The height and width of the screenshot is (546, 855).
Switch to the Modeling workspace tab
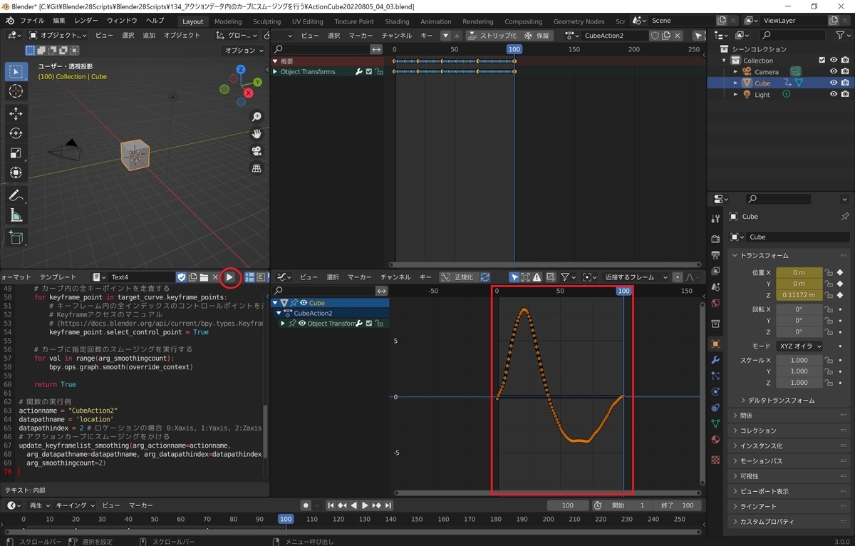pos(228,21)
